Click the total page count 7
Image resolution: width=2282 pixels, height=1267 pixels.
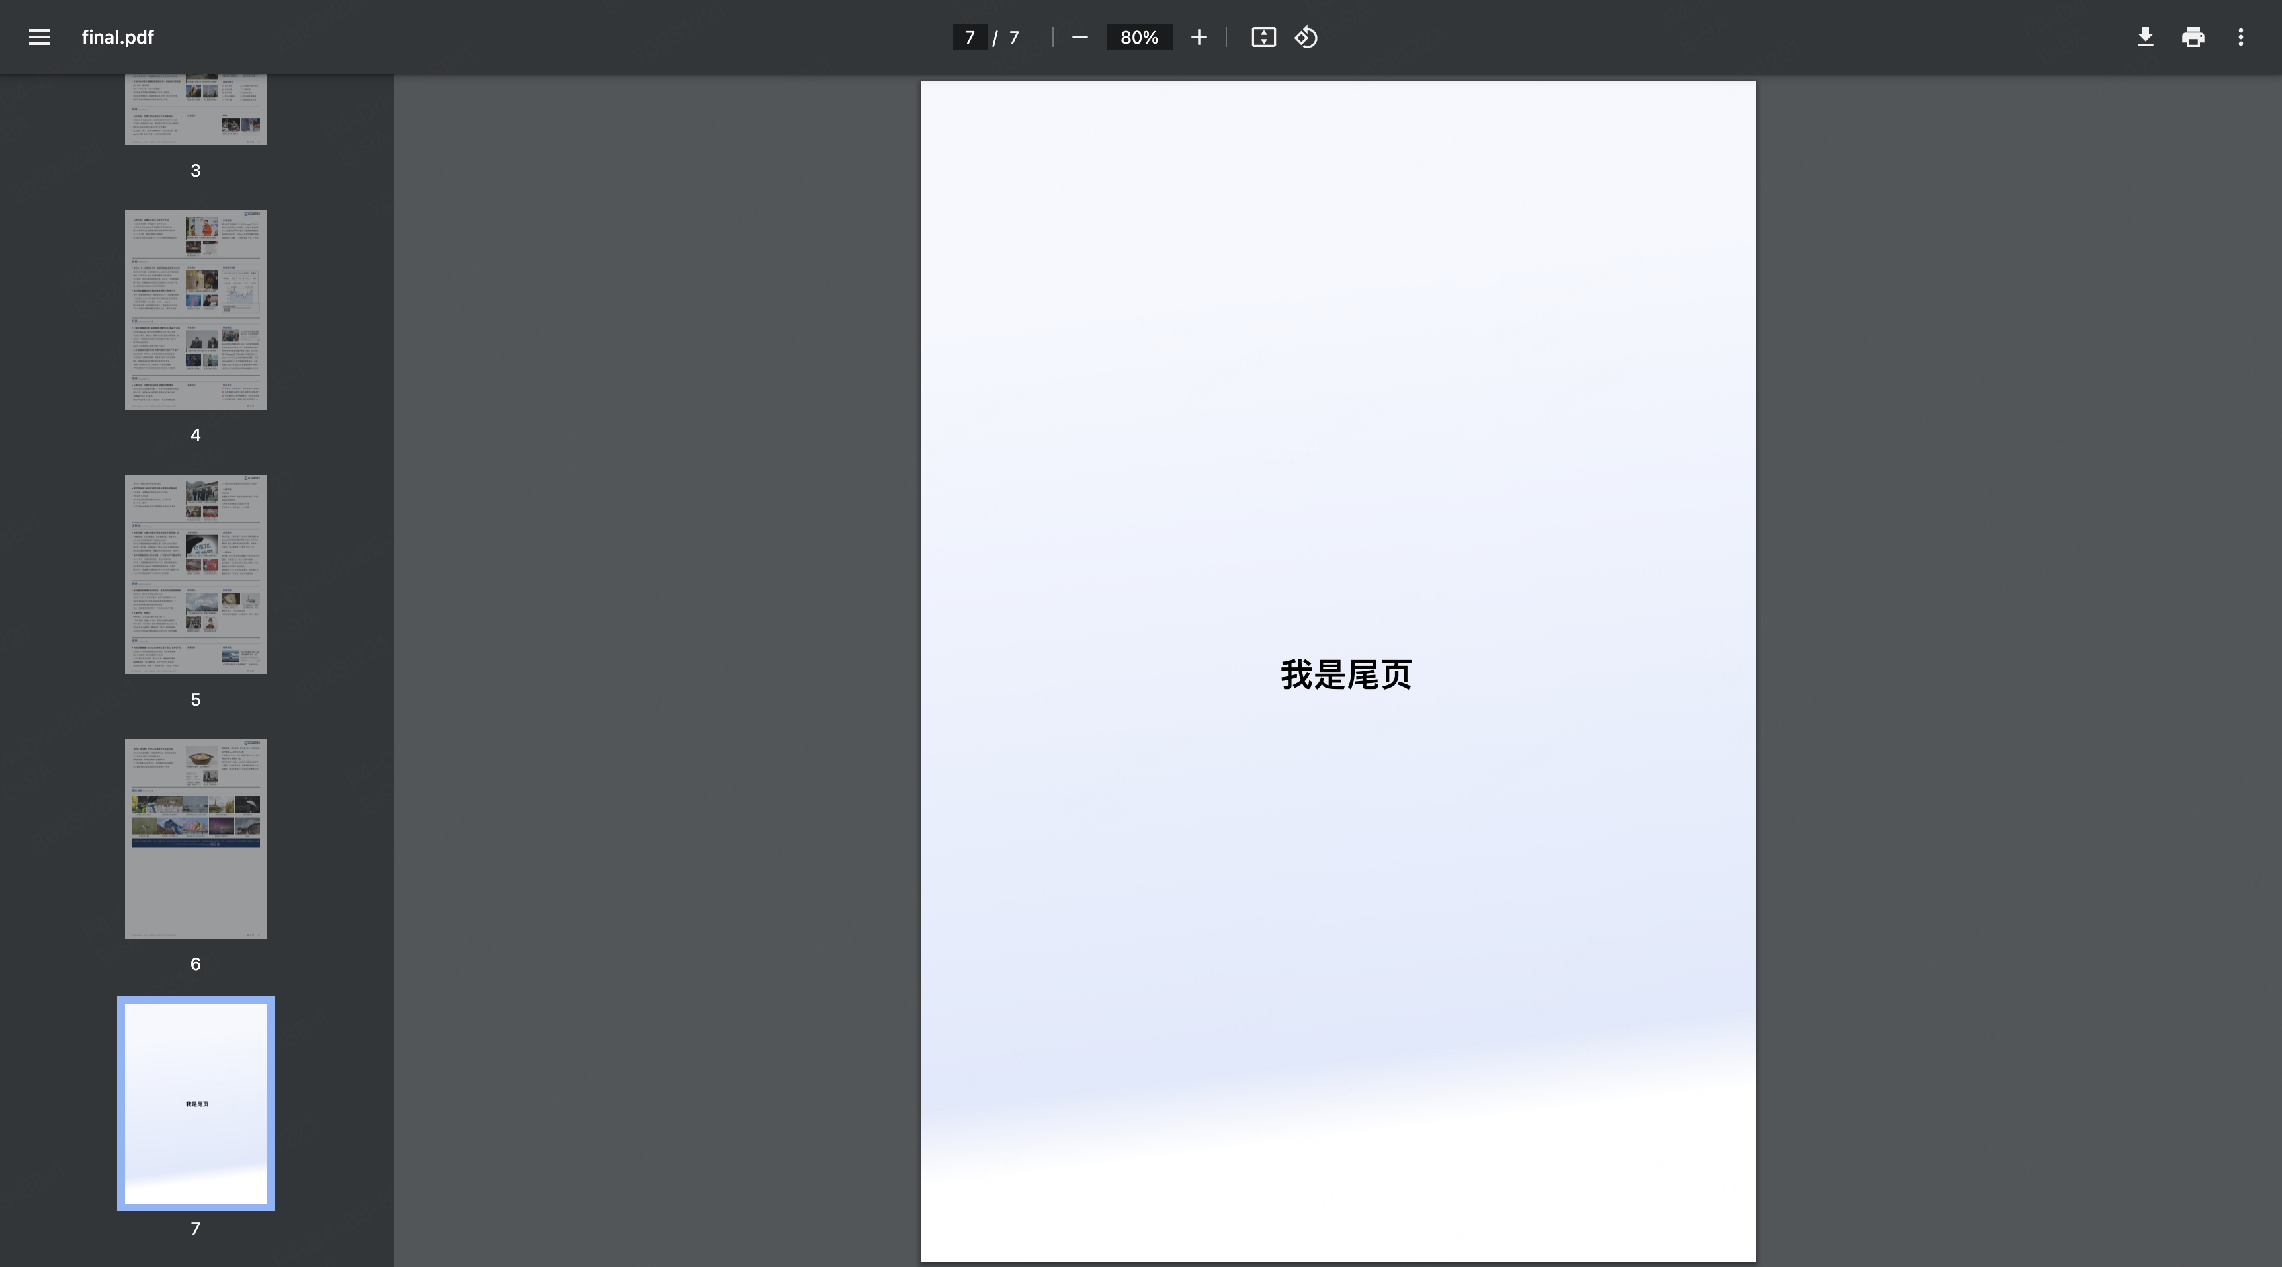(1013, 37)
